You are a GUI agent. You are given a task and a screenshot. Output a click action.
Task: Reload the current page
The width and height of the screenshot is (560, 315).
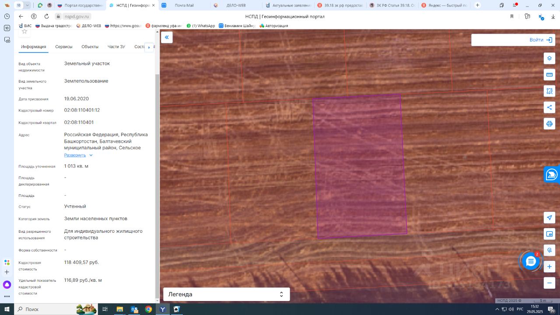46,16
